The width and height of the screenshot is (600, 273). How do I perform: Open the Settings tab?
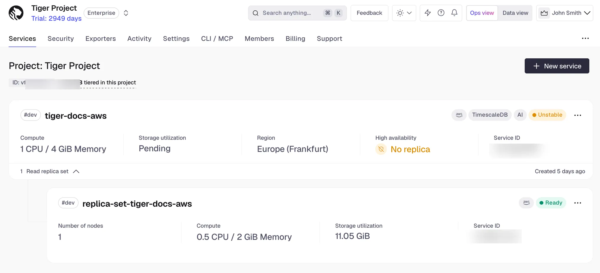tap(176, 38)
